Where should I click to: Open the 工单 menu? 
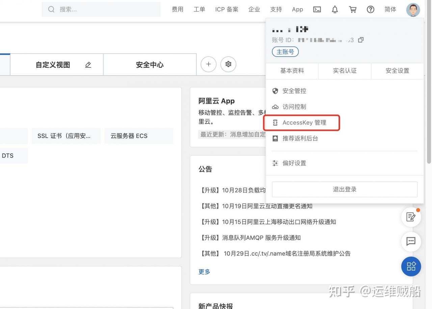[199, 9]
